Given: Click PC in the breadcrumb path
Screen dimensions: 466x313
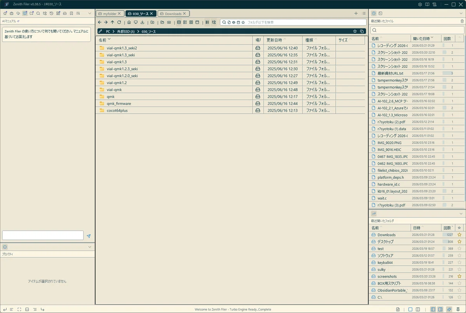Looking at the screenshot, I should pyautogui.click(x=108, y=31).
